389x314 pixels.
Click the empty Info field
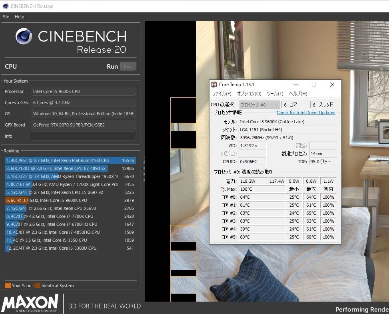83,136
